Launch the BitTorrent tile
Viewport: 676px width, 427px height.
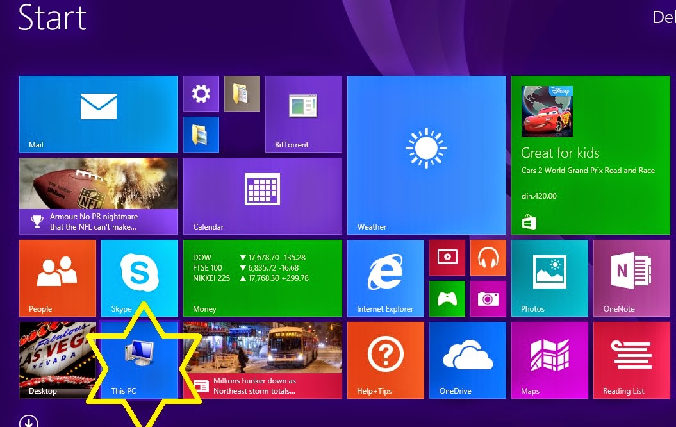point(304,114)
